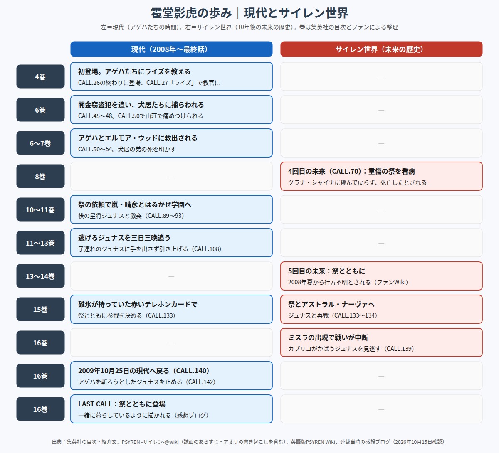Open the card LAST CALL：祭とともに登場
The image size is (499, 453).
[171, 409]
